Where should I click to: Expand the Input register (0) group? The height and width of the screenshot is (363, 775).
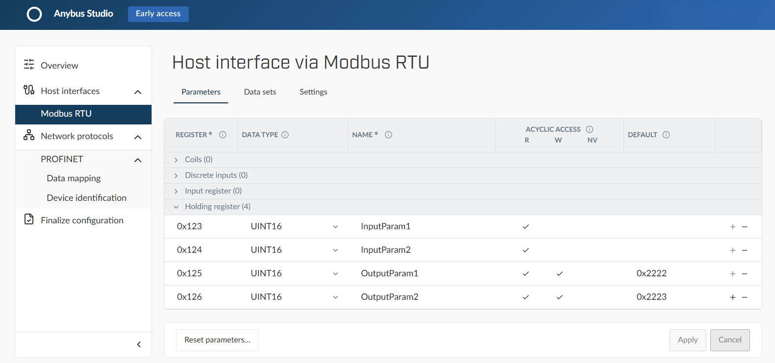coord(176,192)
